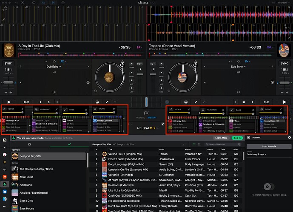The image size is (293, 212).
Task: Open the 10A key dropdown on the right deck
Action: [270, 48]
